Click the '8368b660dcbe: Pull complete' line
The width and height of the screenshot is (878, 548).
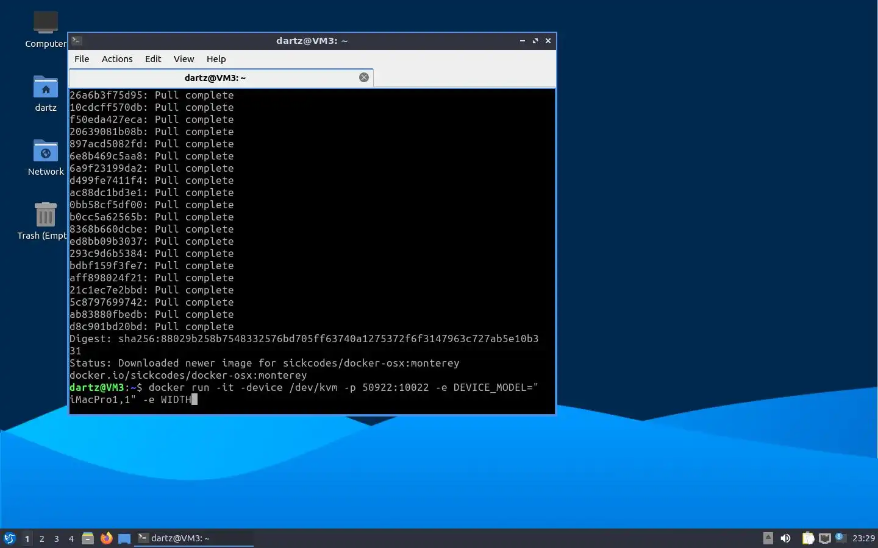point(151,229)
